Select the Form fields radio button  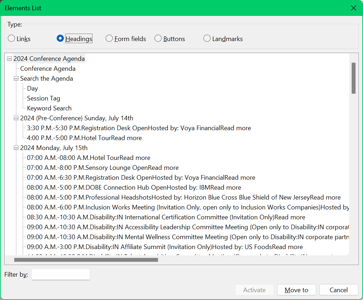click(x=126, y=39)
